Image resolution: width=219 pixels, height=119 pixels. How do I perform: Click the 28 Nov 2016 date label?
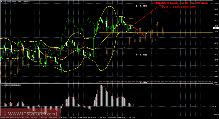tap(4, 117)
